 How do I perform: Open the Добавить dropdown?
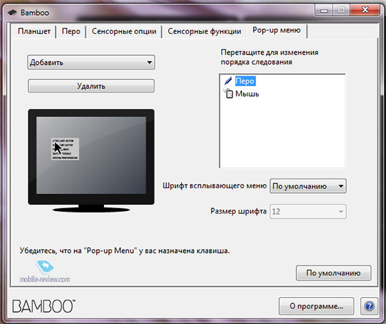click(91, 62)
